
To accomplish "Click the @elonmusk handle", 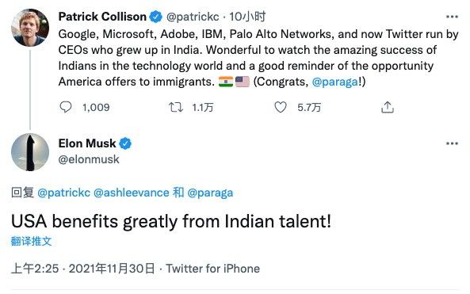I will [x=89, y=159].
